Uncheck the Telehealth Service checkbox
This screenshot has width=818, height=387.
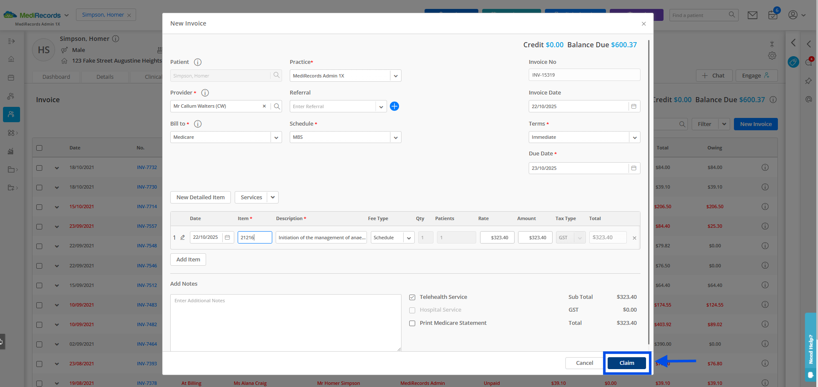pyautogui.click(x=412, y=297)
